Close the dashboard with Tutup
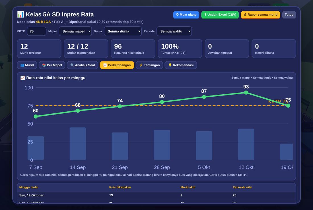The height and width of the screenshot is (210, 313). click(x=289, y=14)
